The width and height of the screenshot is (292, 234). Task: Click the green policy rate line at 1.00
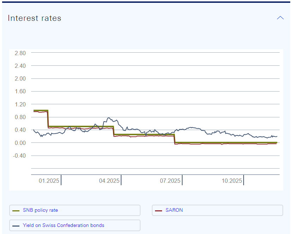click(41, 111)
